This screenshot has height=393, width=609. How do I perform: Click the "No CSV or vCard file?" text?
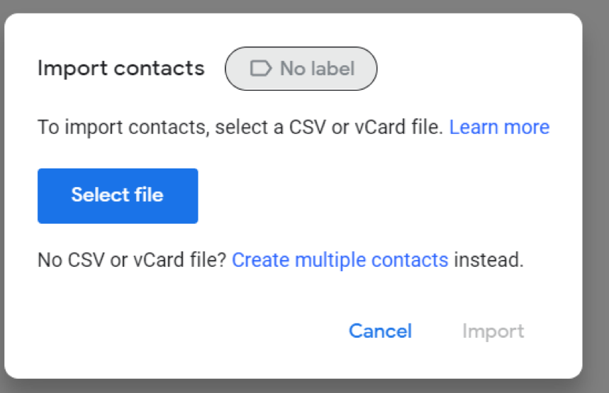pos(132,260)
